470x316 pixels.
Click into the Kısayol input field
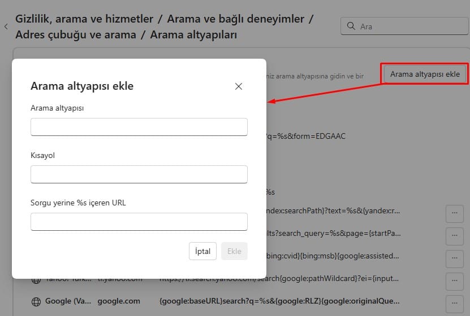pos(139,174)
